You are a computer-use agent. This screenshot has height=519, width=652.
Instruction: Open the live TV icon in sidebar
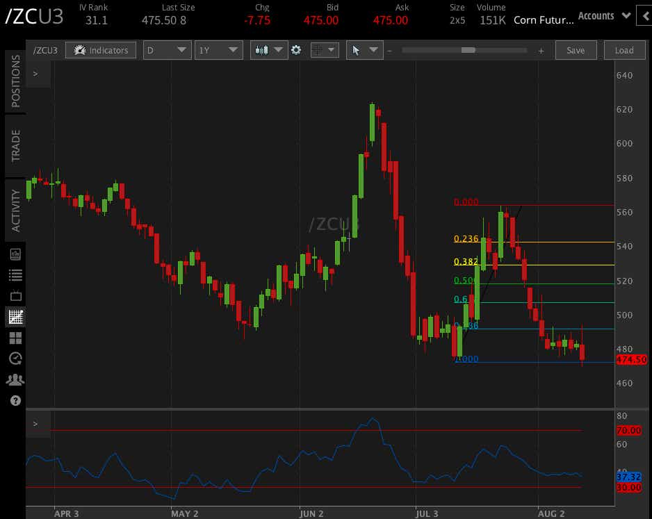(x=16, y=295)
